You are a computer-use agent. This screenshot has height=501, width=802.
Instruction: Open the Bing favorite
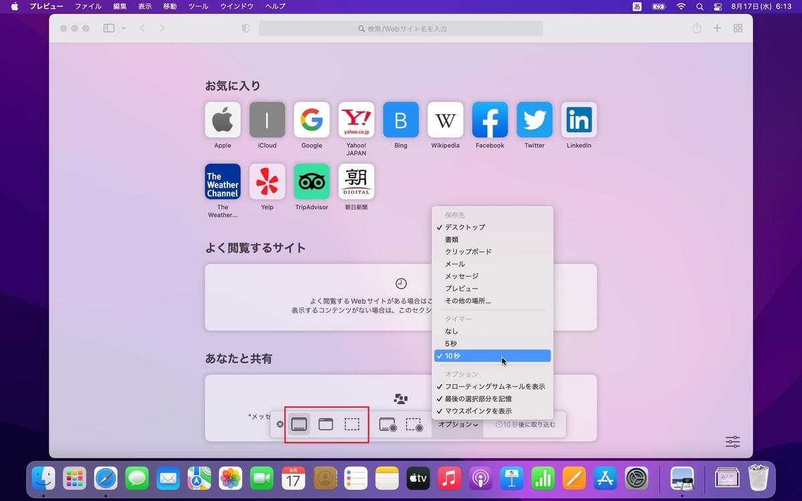401,120
